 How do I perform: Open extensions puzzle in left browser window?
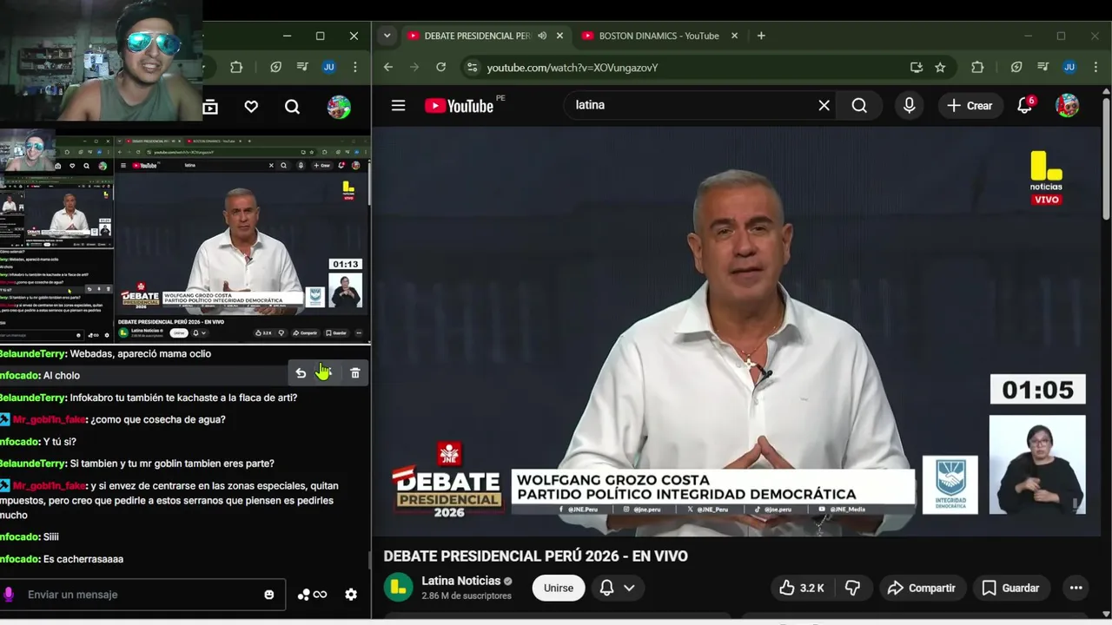point(236,67)
